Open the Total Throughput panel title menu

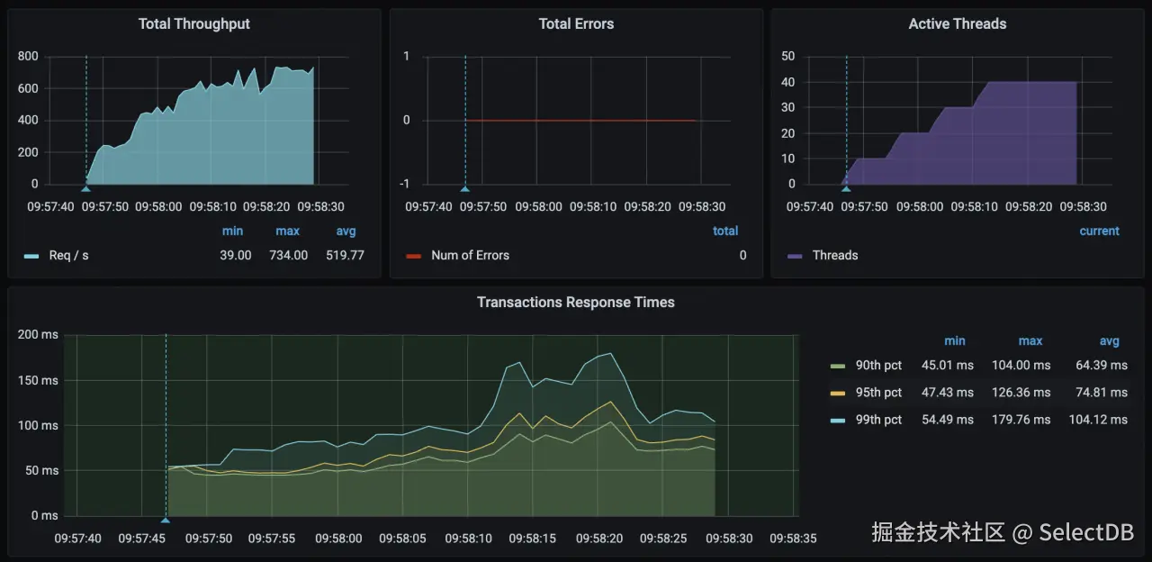[x=193, y=24]
